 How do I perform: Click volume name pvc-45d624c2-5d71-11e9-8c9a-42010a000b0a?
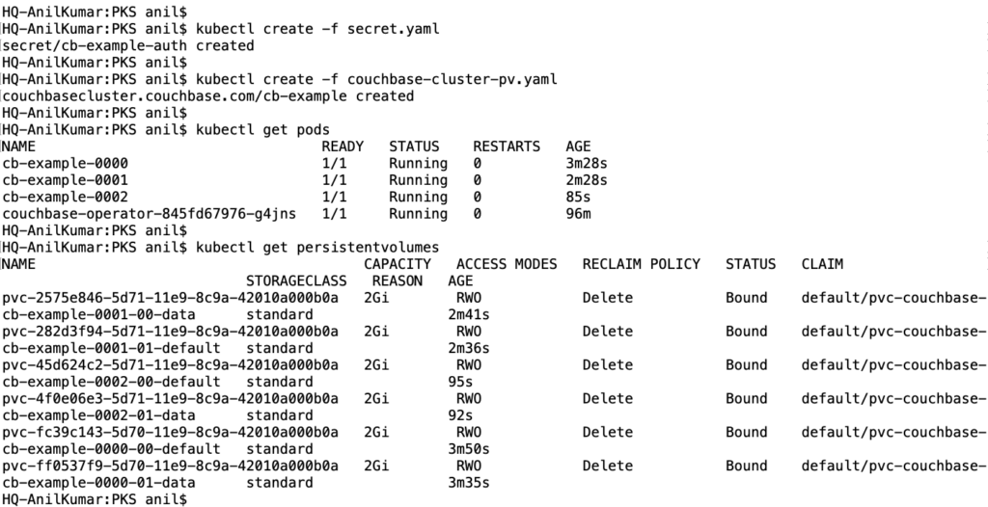(170, 365)
